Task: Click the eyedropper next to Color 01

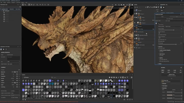Action: pos(174,92)
